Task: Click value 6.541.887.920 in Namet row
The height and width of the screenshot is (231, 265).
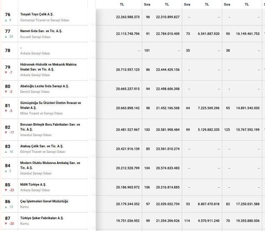Action: point(208,34)
